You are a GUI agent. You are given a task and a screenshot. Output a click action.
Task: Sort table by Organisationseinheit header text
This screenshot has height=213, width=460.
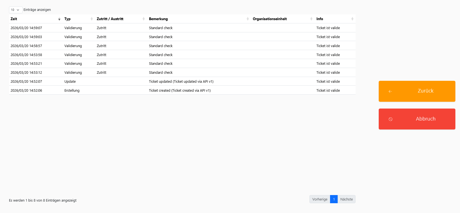pos(270,19)
